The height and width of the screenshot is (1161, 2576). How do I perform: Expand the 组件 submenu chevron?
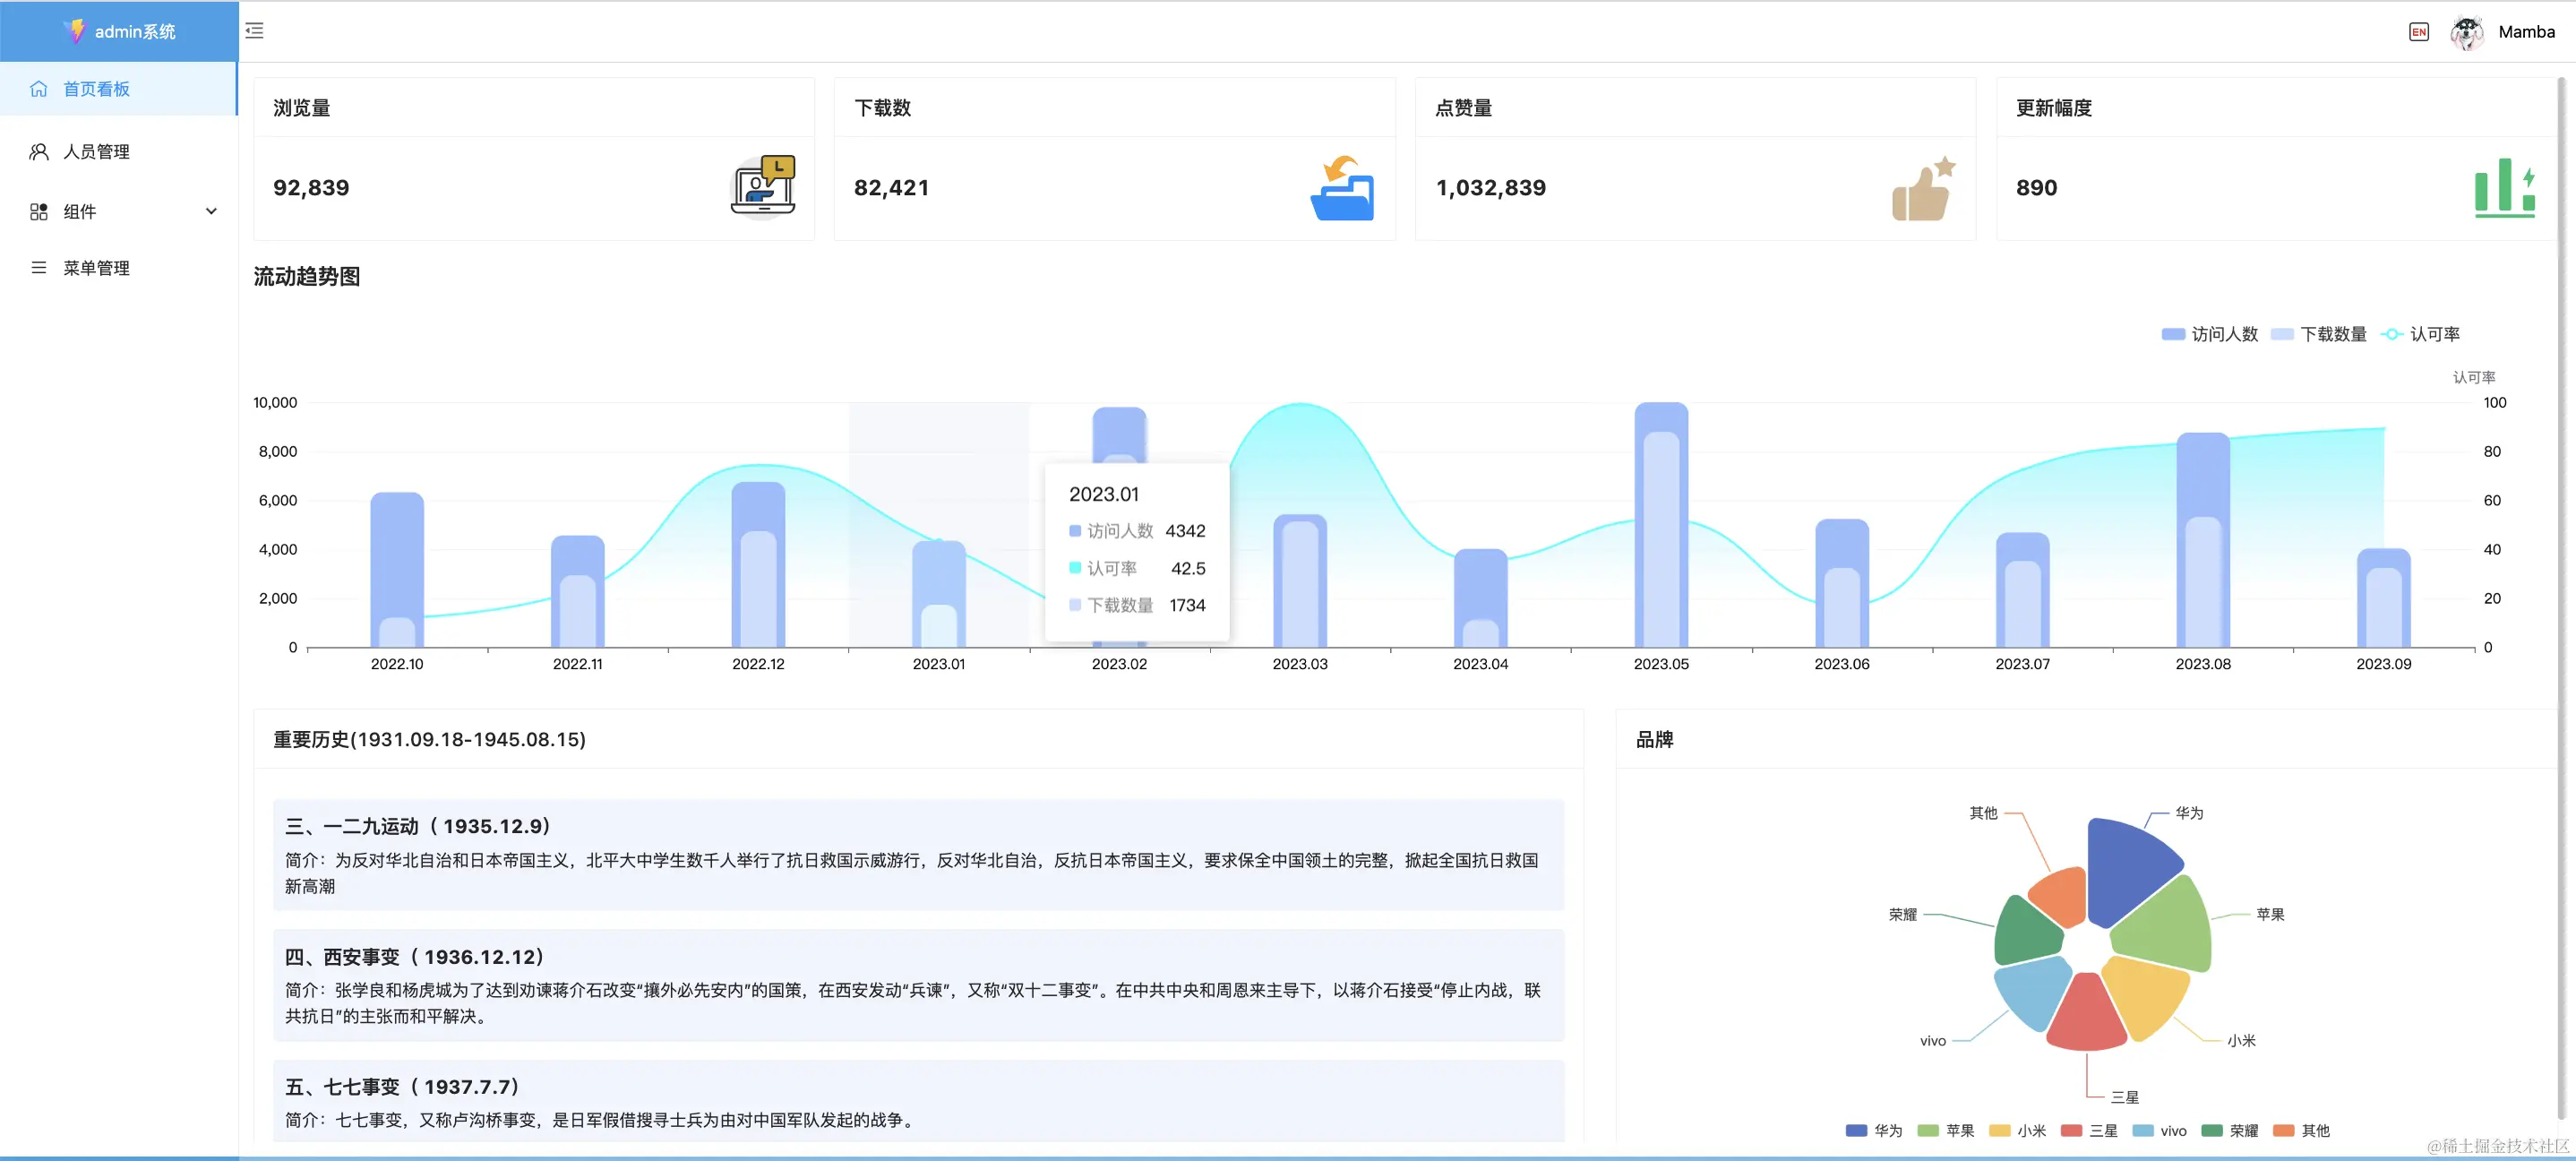click(x=211, y=211)
